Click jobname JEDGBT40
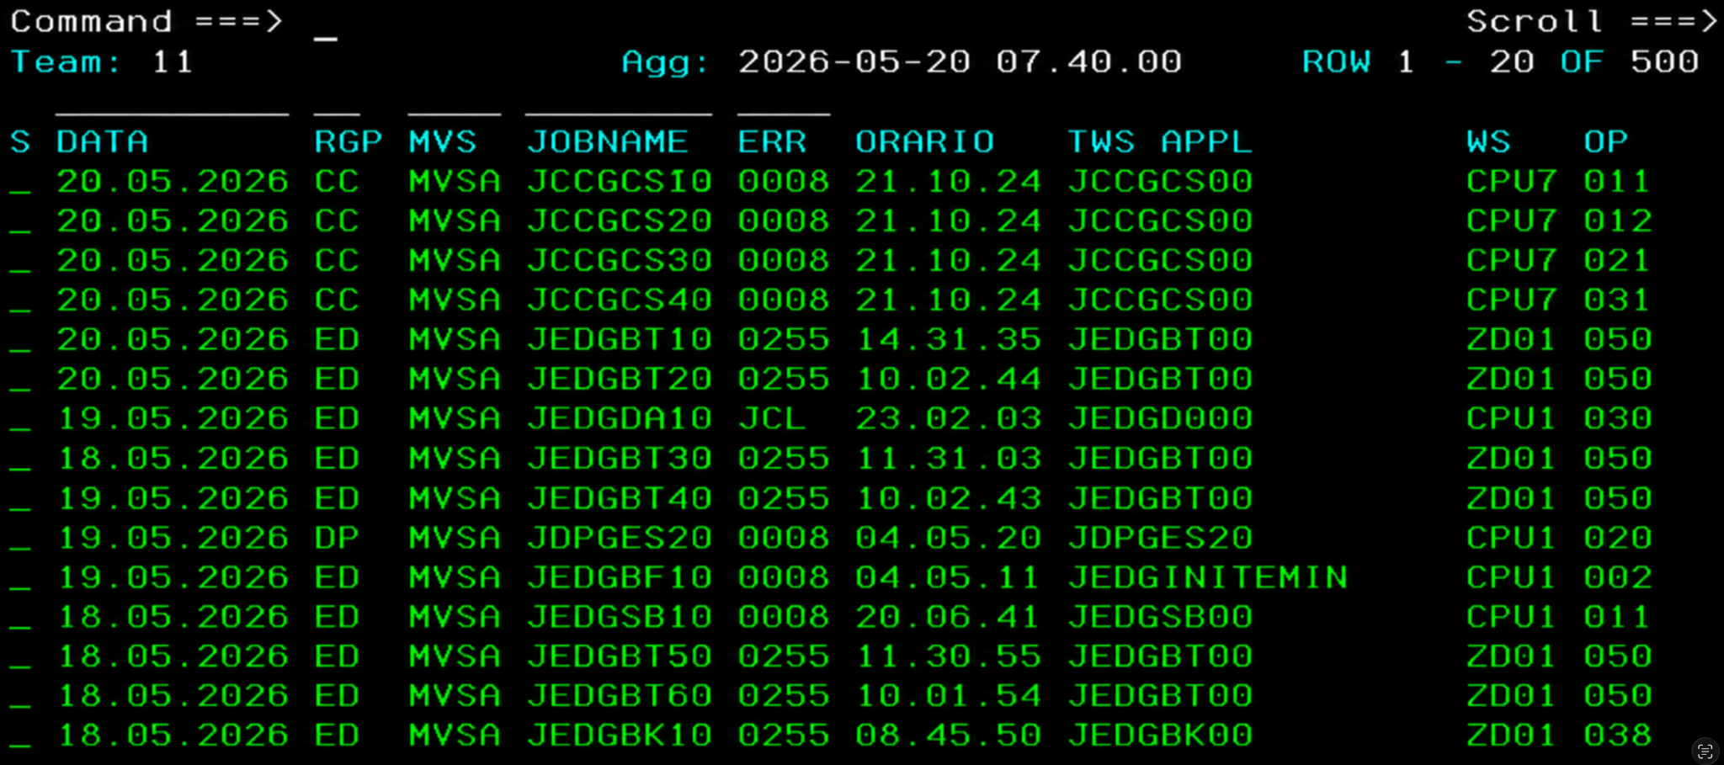The height and width of the screenshot is (765, 1724). 620,499
